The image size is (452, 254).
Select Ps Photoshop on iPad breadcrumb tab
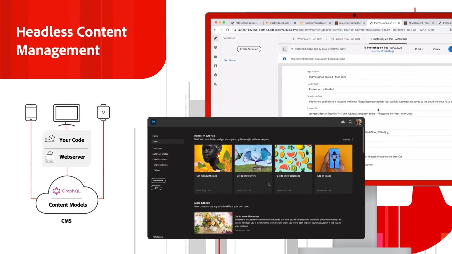tap(388, 39)
